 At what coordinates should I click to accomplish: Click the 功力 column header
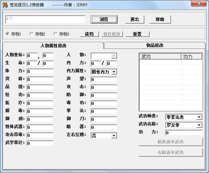(192, 57)
